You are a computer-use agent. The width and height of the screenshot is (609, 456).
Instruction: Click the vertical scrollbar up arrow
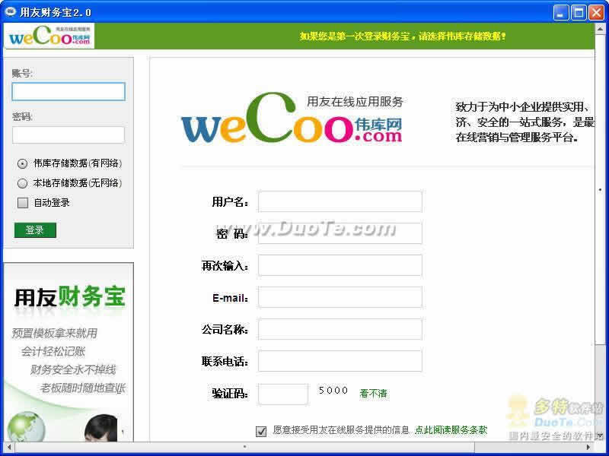600,29
